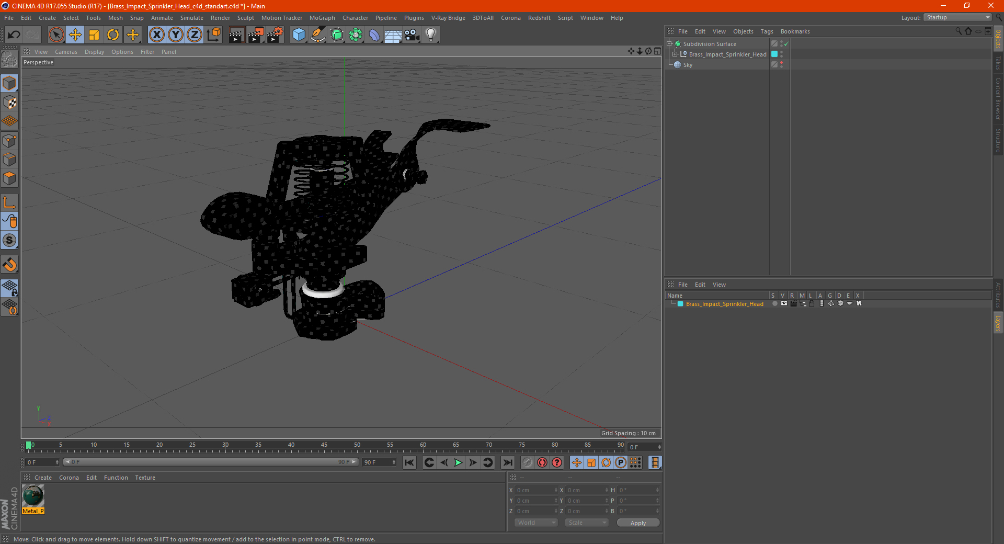Toggle layer Lock icon in Layers panel

(x=812, y=303)
